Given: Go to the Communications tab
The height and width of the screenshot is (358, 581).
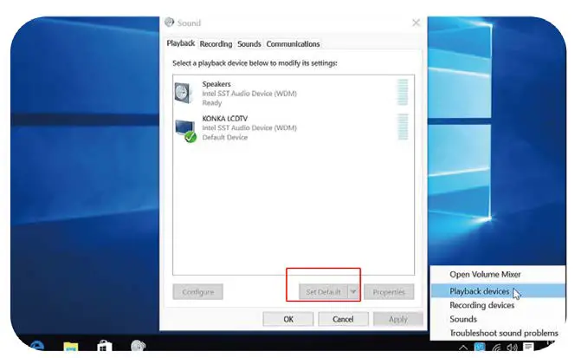Looking at the screenshot, I should pos(293,44).
